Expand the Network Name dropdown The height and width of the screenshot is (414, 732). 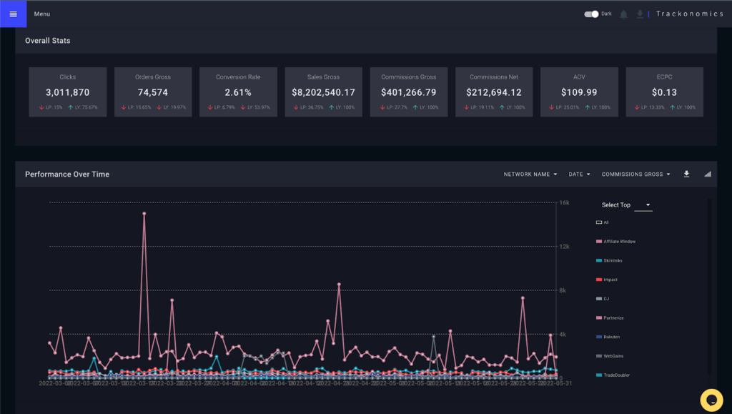pyautogui.click(x=530, y=174)
